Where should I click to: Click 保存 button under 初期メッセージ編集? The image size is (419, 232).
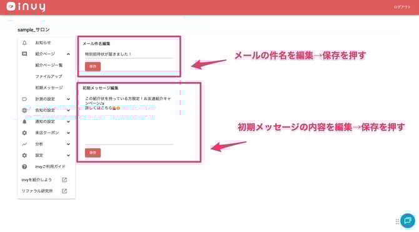pos(93,153)
